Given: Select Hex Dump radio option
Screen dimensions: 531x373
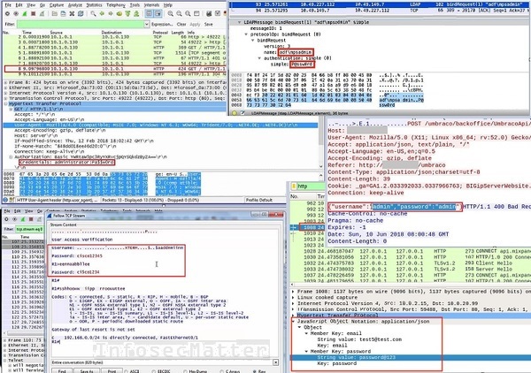Looking at the screenshot, I should (186, 371).
